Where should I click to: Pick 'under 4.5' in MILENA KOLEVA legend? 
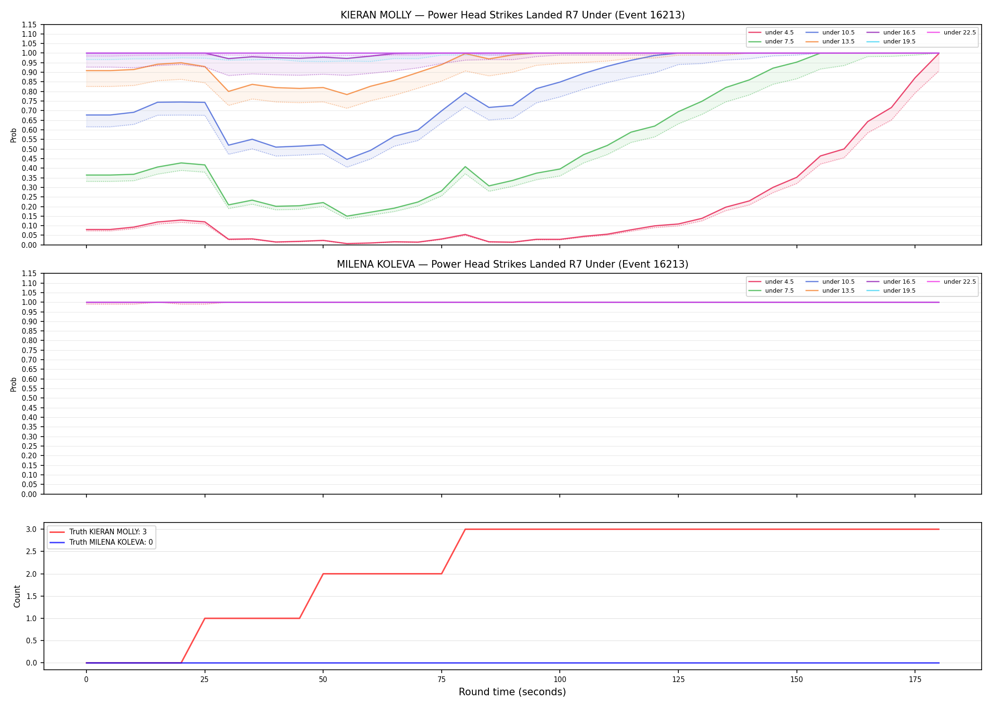point(771,282)
